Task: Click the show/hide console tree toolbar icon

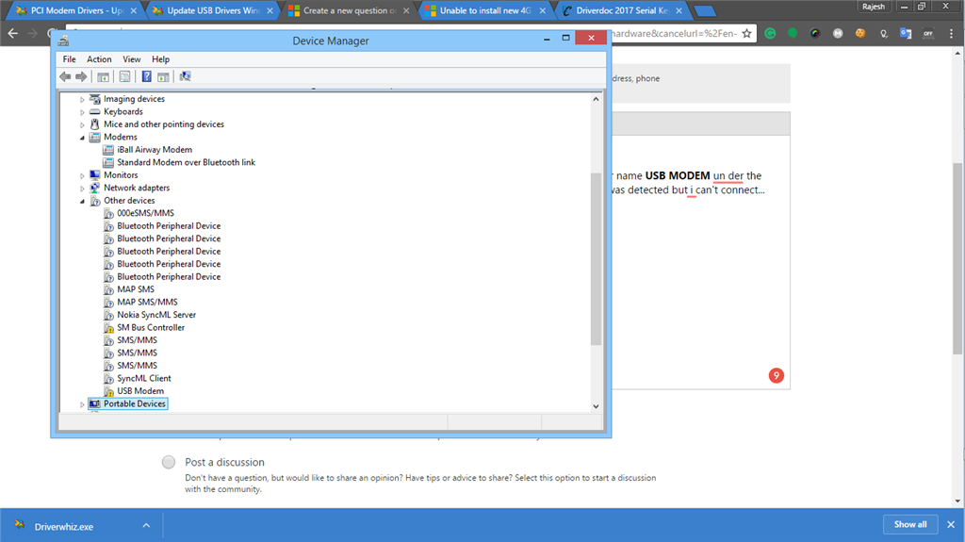Action: click(x=104, y=76)
